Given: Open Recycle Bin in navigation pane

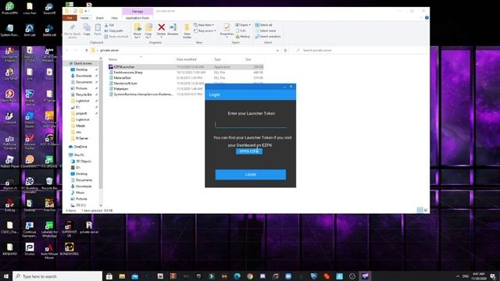Looking at the screenshot, I should pos(84,94).
